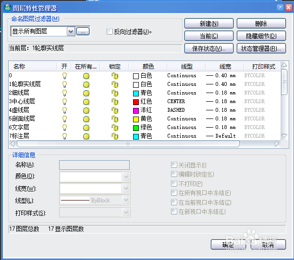
Task: Click the padlock icon for 3中心线层
Action: tap(115, 102)
